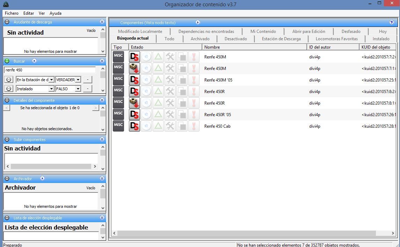Remove the Instalado filter with minus button

(x=87, y=89)
